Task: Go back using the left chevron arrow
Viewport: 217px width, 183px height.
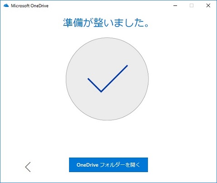Action: pos(28,167)
